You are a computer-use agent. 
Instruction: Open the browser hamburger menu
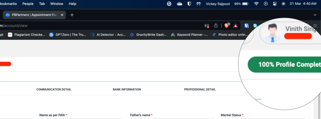pyautogui.click(x=315, y=26)
